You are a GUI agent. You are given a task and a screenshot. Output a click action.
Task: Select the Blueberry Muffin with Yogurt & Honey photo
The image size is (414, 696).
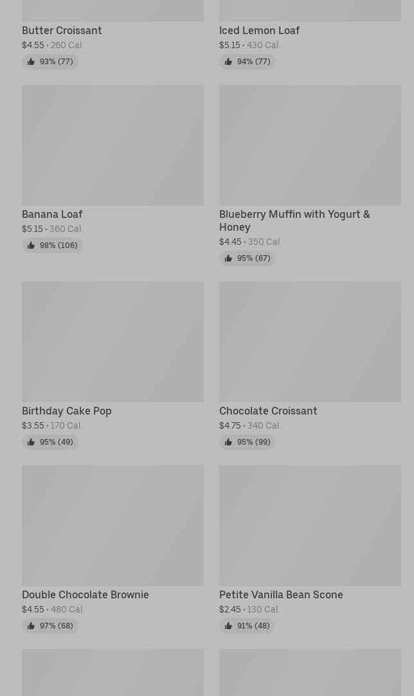(310, 145)
